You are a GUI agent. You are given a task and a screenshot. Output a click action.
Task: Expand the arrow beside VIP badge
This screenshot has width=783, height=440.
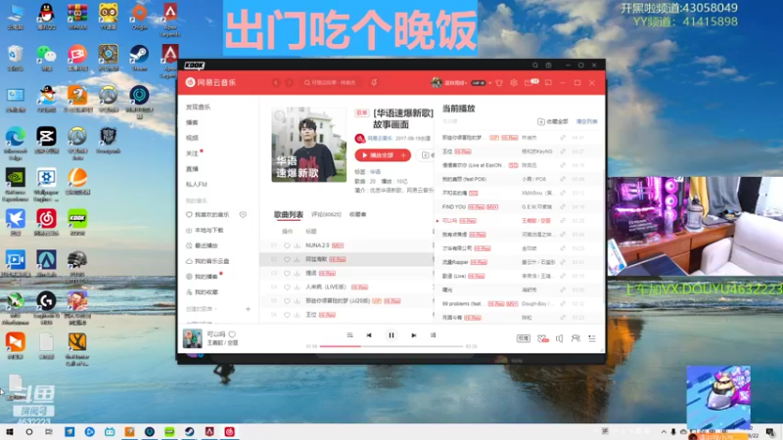490,83
